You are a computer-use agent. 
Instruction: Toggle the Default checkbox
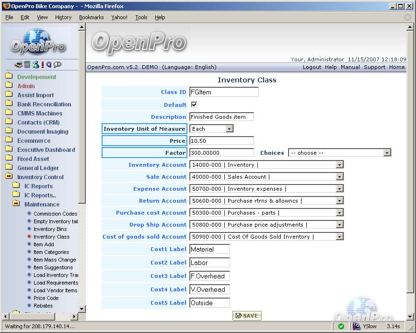coord(194,104)
